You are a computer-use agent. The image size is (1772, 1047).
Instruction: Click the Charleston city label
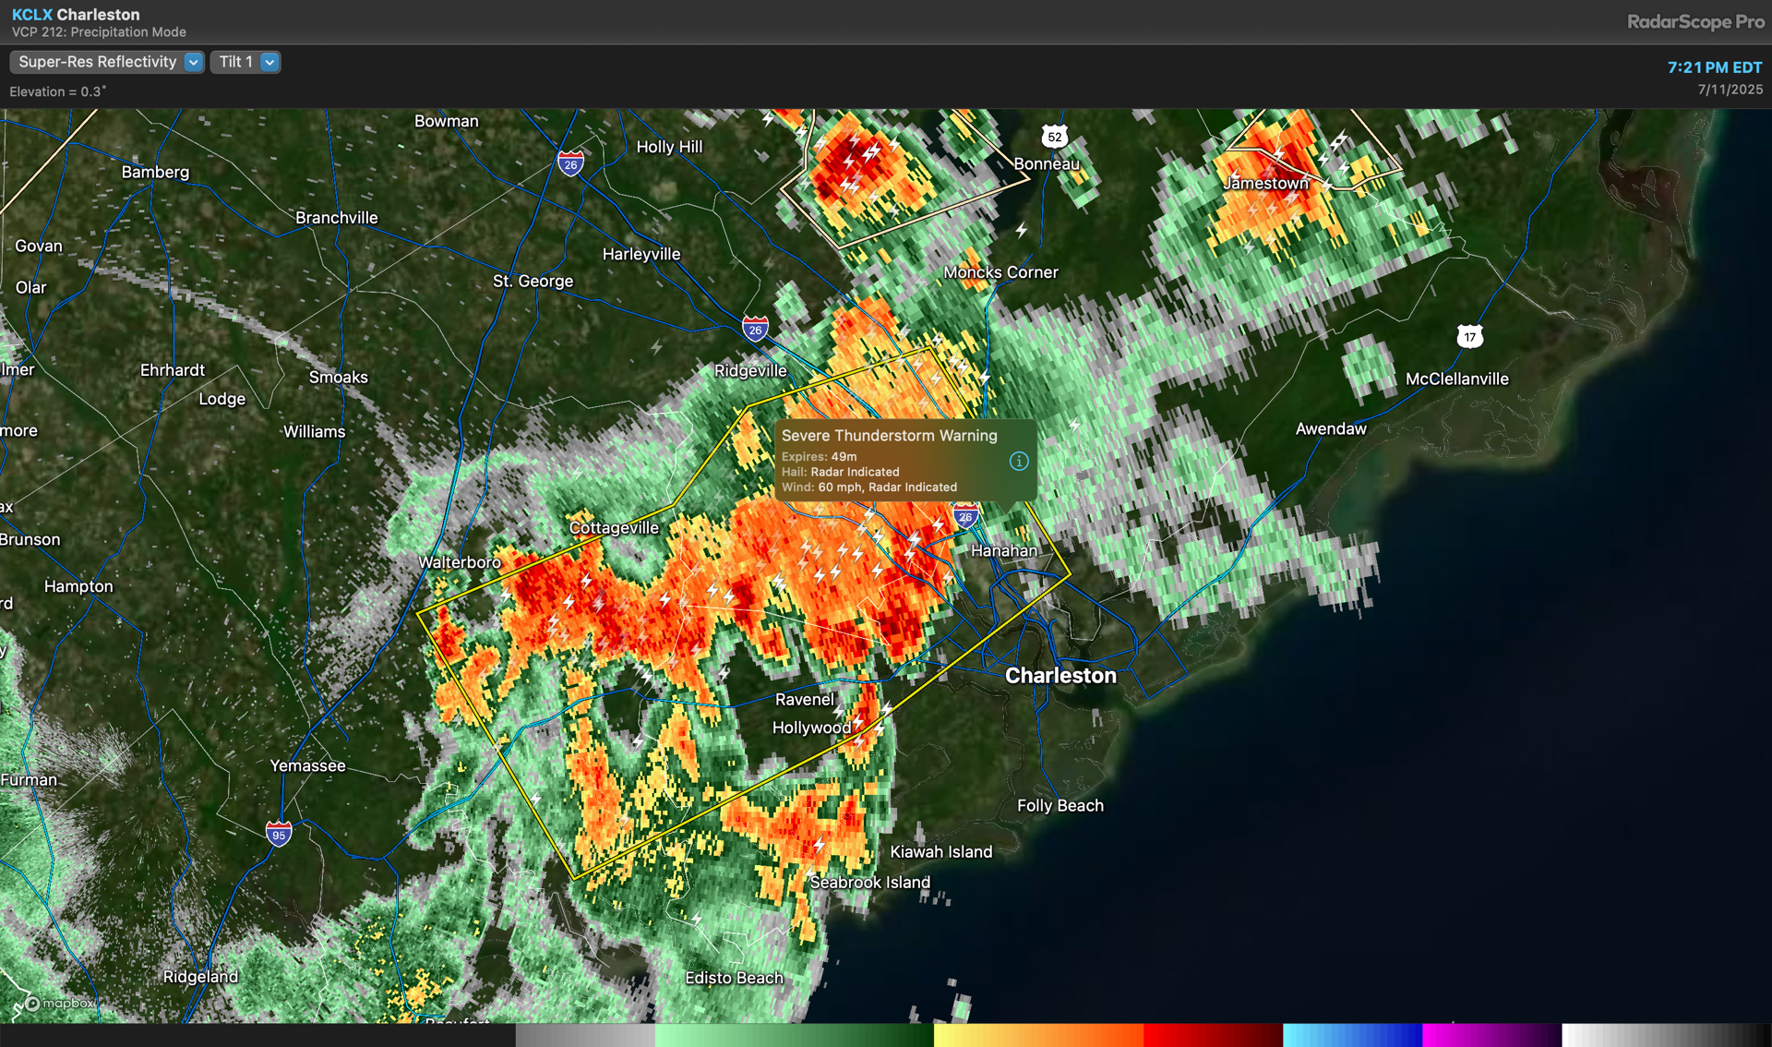coord(1060,676)
